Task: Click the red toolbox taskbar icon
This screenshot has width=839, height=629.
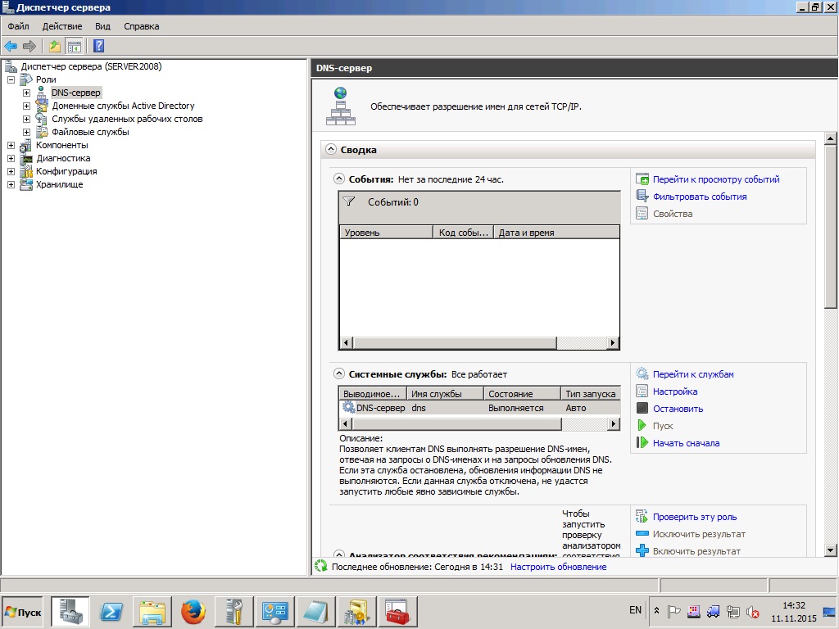Action: pos(397,611)
